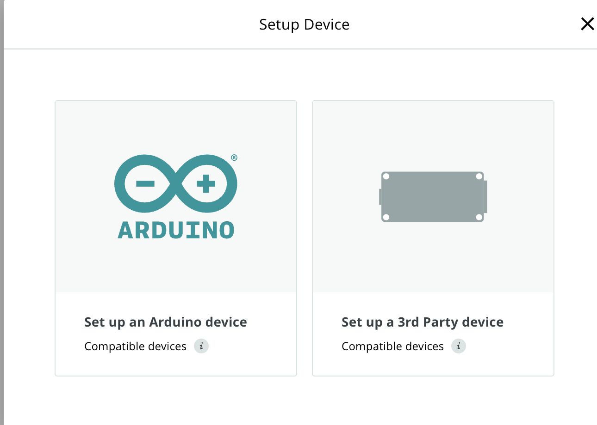Click the plus symbol inside Arduino logo
Screen dimensions: 597x425
click(206, 184)
